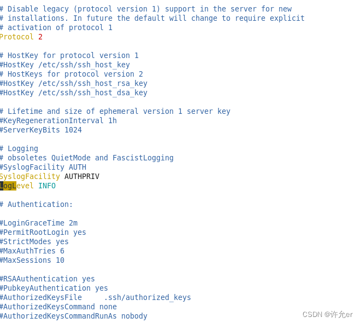Select the #MaxAuthTries 6 line
This screenshot has width=361, height=323.
(32, 251)
